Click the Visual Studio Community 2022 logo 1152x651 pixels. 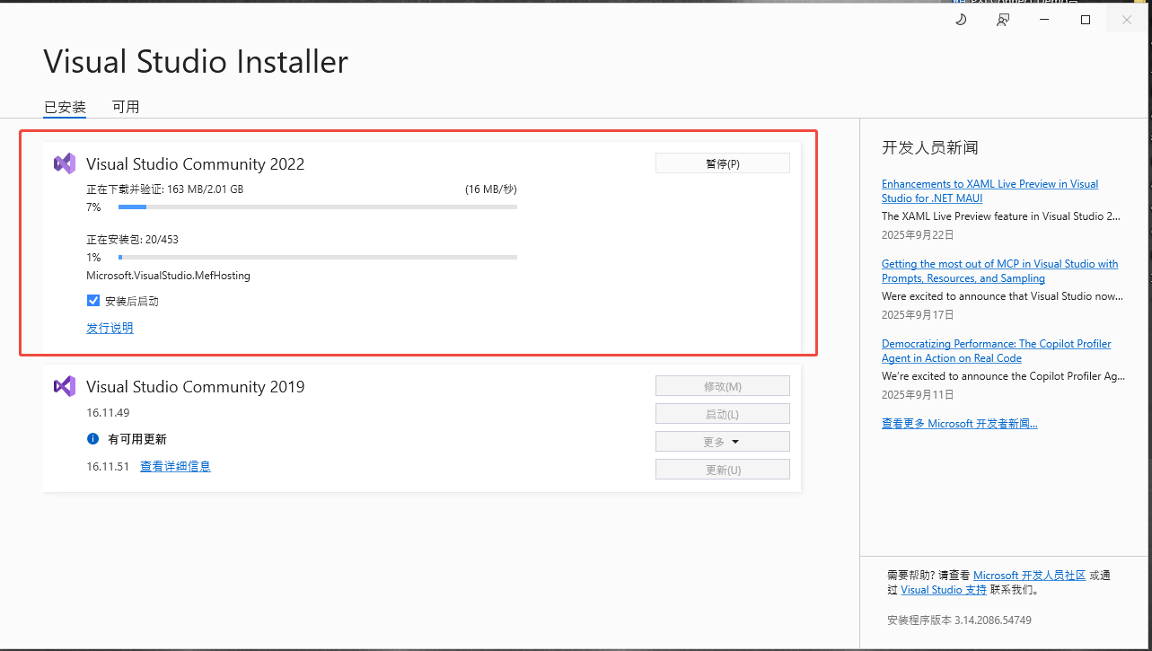tap(64, 163)
